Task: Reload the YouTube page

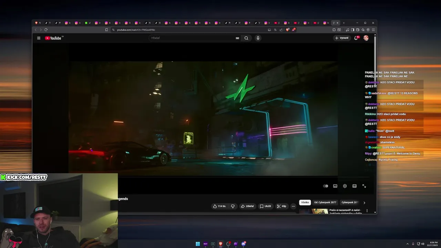Action: [46, 30]
